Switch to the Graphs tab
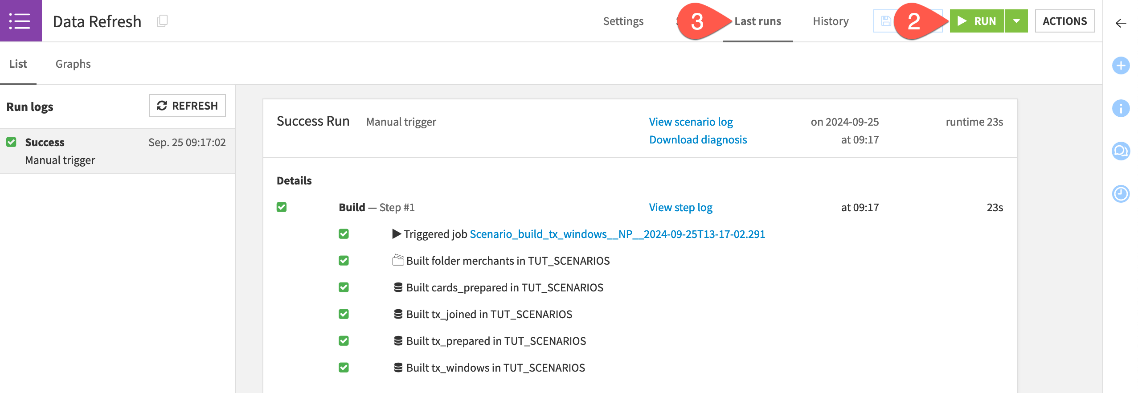Viewport: 1138px width, 393px height. click(73, 64)
